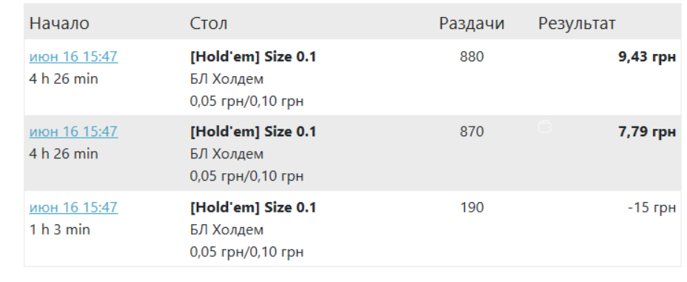Click [Hold'em] Size 0.1 in the 9,43 грн row
This screenshot has width=687, height=282.
(252, 57)
